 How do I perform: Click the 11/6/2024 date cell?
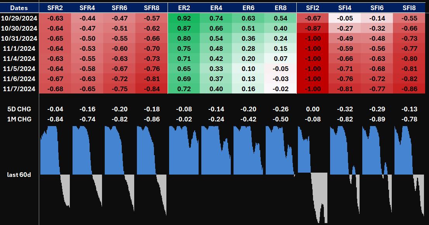click(x=19, y=79)
